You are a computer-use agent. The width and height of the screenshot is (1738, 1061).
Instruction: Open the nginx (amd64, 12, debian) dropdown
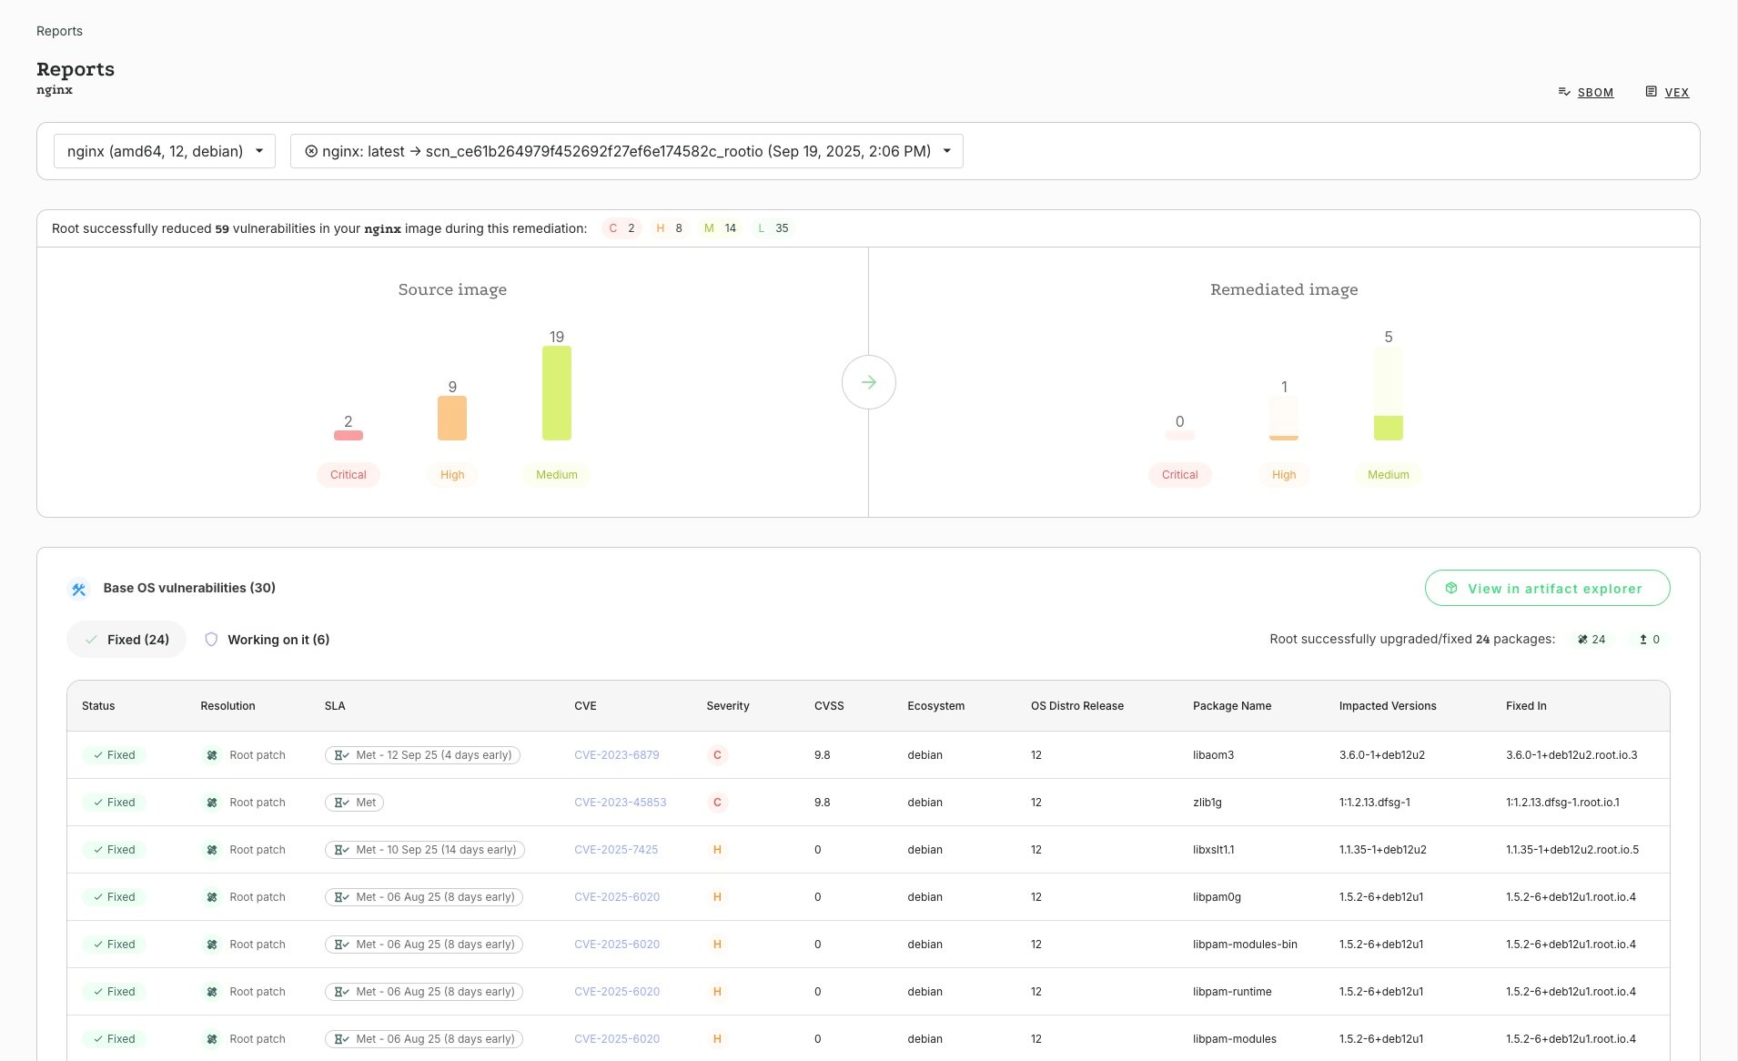coord(165,151)
